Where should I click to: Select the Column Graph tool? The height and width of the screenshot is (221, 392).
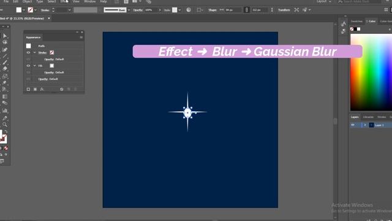tap(5, 110)
